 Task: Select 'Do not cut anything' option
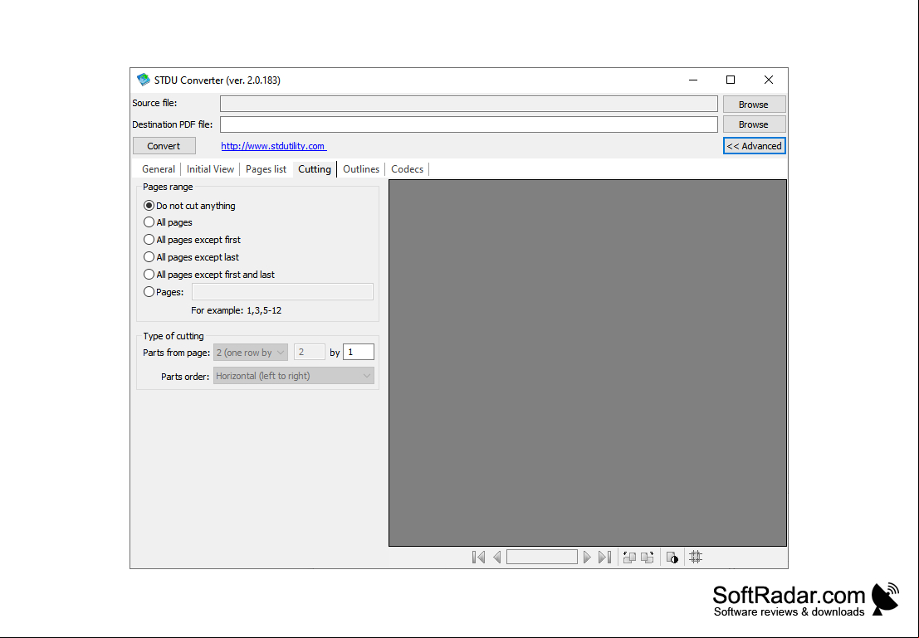(189, 206)
